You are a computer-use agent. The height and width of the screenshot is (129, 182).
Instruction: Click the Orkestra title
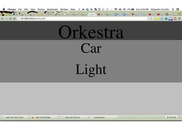tap(91, 32)
